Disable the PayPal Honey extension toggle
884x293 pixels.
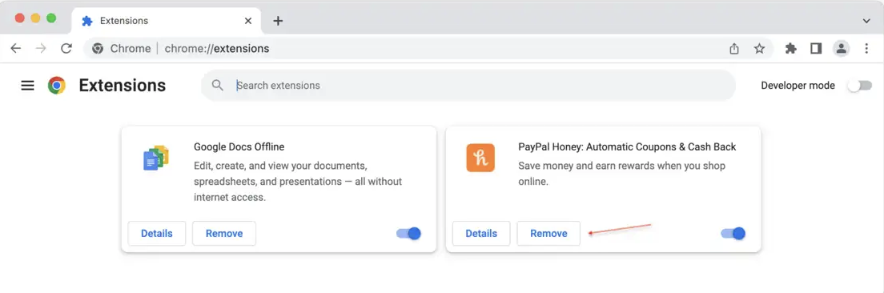pyautogui.click(x=733, y=233)
